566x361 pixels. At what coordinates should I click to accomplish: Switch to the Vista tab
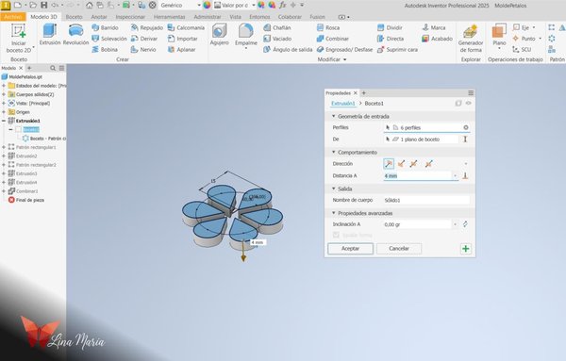tap(235, 17)
